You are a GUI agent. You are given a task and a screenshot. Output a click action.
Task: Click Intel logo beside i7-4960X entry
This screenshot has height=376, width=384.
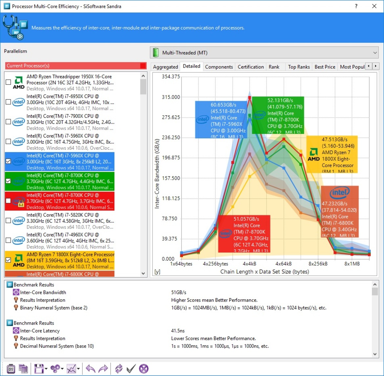[x=19, y=240]
